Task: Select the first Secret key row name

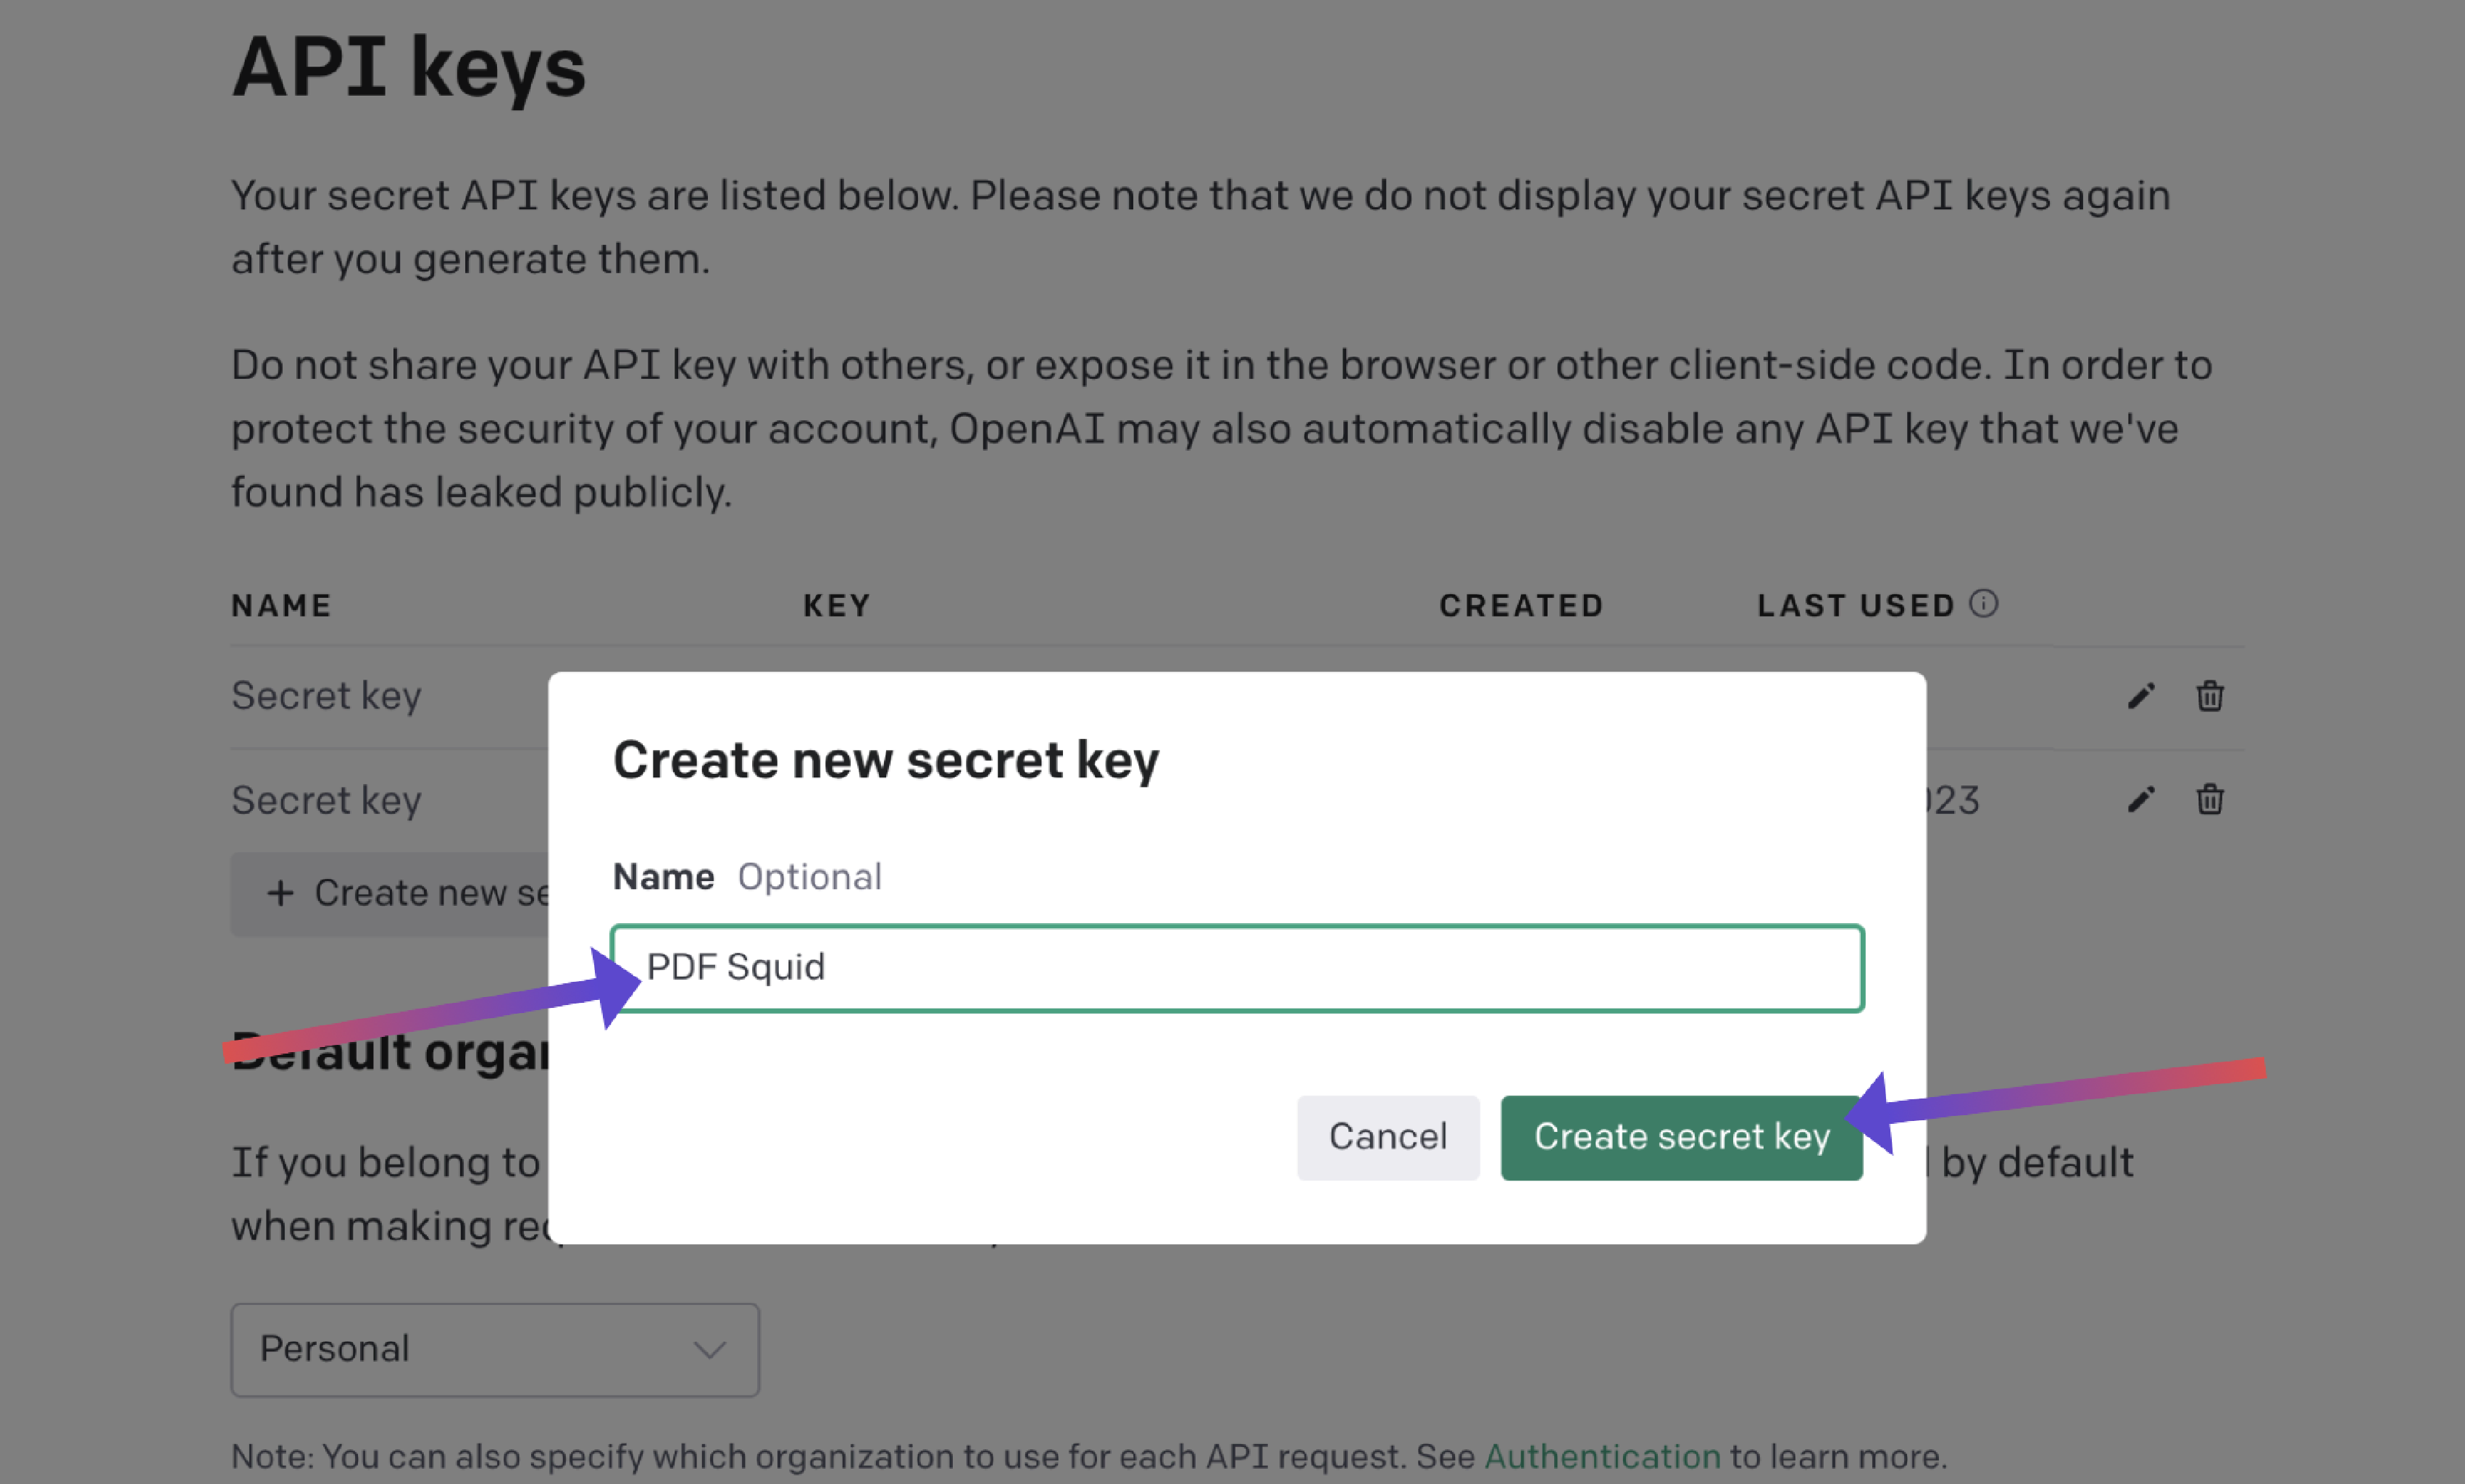Action: point(326,696)
